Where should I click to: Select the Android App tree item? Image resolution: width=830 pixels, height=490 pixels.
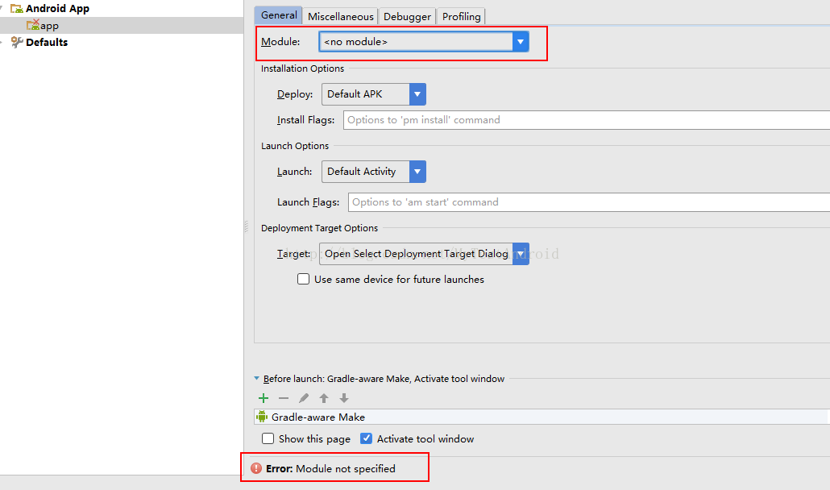click(x=58, y=9)
